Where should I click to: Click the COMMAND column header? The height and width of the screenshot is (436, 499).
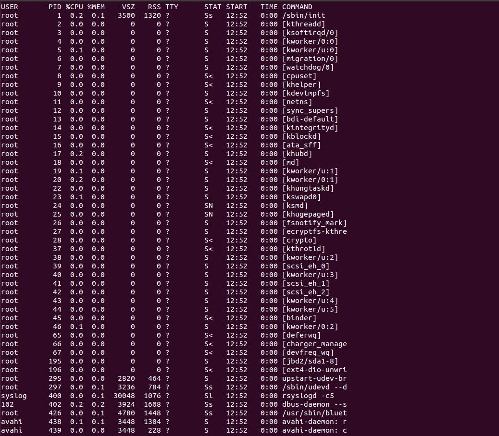297,7
